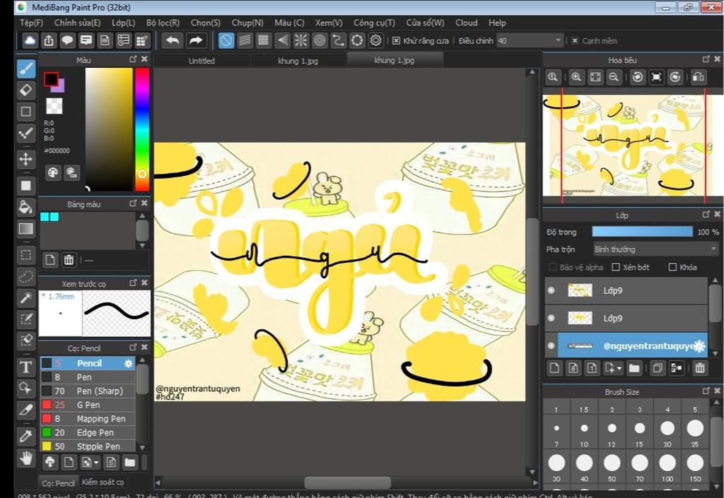The width and height of the screenshot is (724, 498).
Task: Add a new layer folder
Action: coord(634,368)
